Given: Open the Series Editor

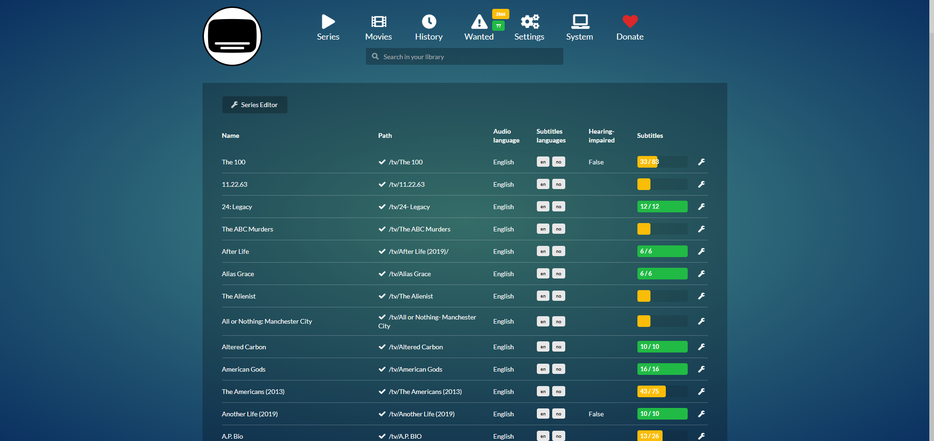Looking at the screenshot, I should coord(255,105).
